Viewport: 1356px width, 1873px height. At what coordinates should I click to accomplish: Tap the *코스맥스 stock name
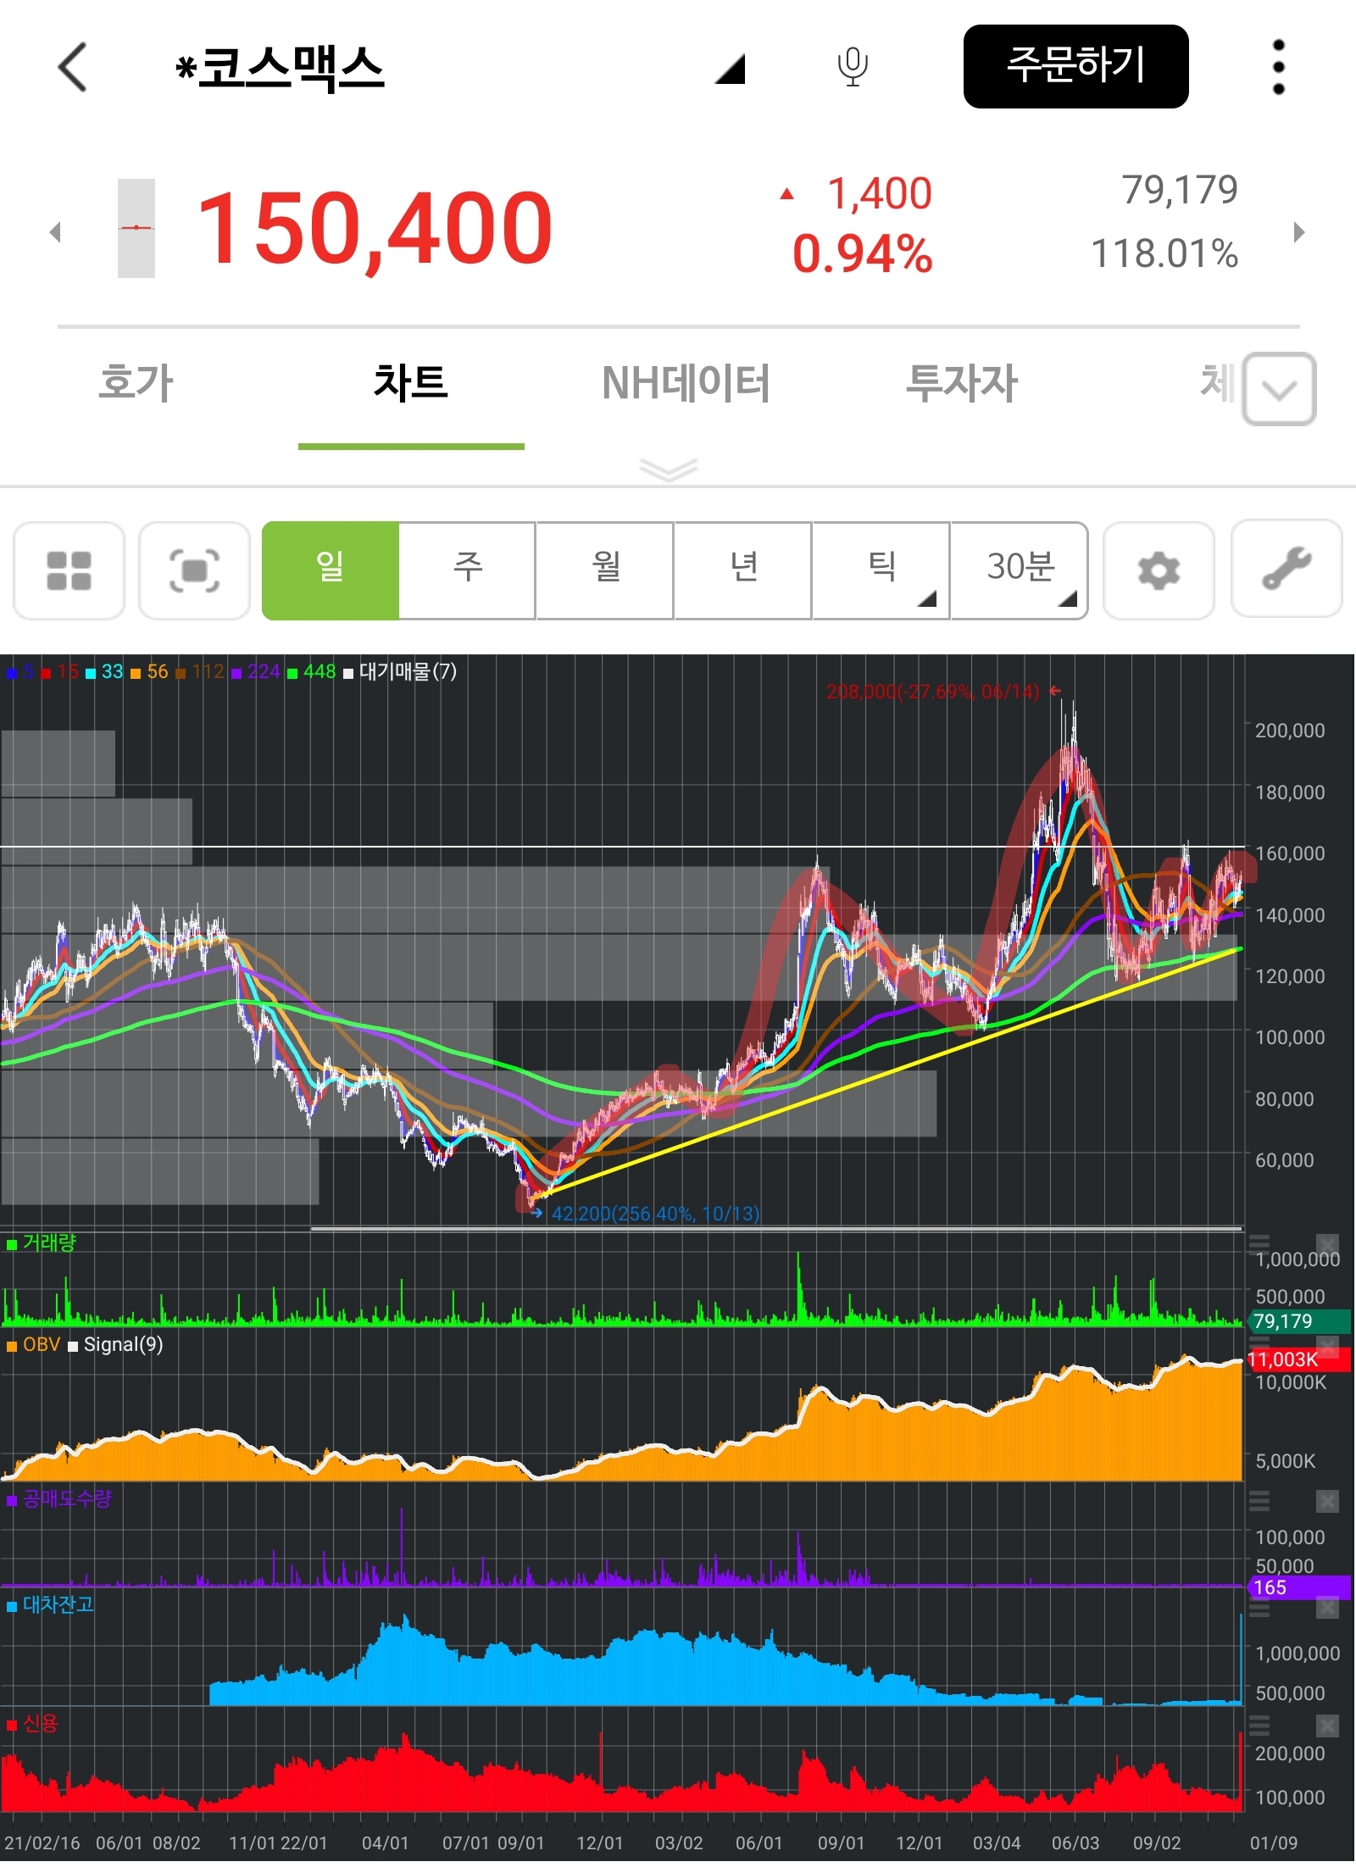[x=281, y=69]
